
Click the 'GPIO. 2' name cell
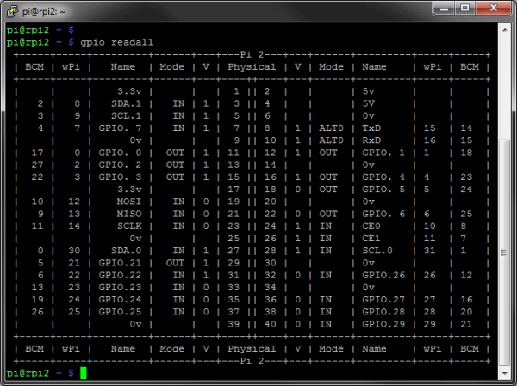[120, 165]
